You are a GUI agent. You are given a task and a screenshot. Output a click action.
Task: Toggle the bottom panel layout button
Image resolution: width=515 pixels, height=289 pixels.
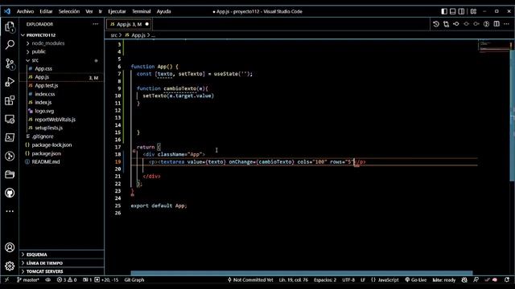click(452, 11)
